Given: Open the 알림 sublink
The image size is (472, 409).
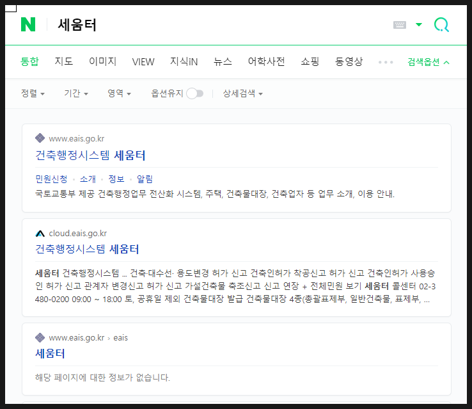Looking at the screenshot, I should point(145,179).
